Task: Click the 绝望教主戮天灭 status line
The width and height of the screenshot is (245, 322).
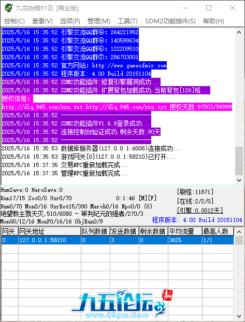Action: tap(72, 214)
